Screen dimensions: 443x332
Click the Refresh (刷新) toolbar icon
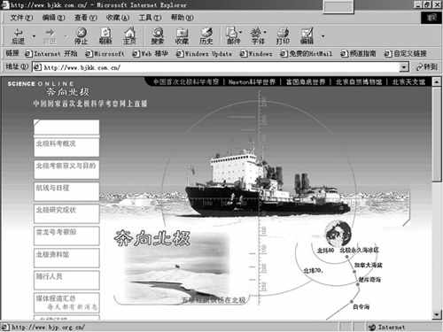pyautogui.click(x=105, y=36)
